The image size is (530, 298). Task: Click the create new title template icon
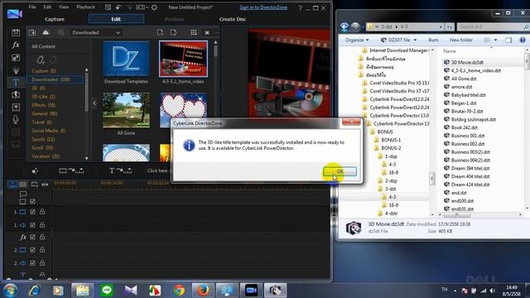pyautogui.click(x=160, y=32)
